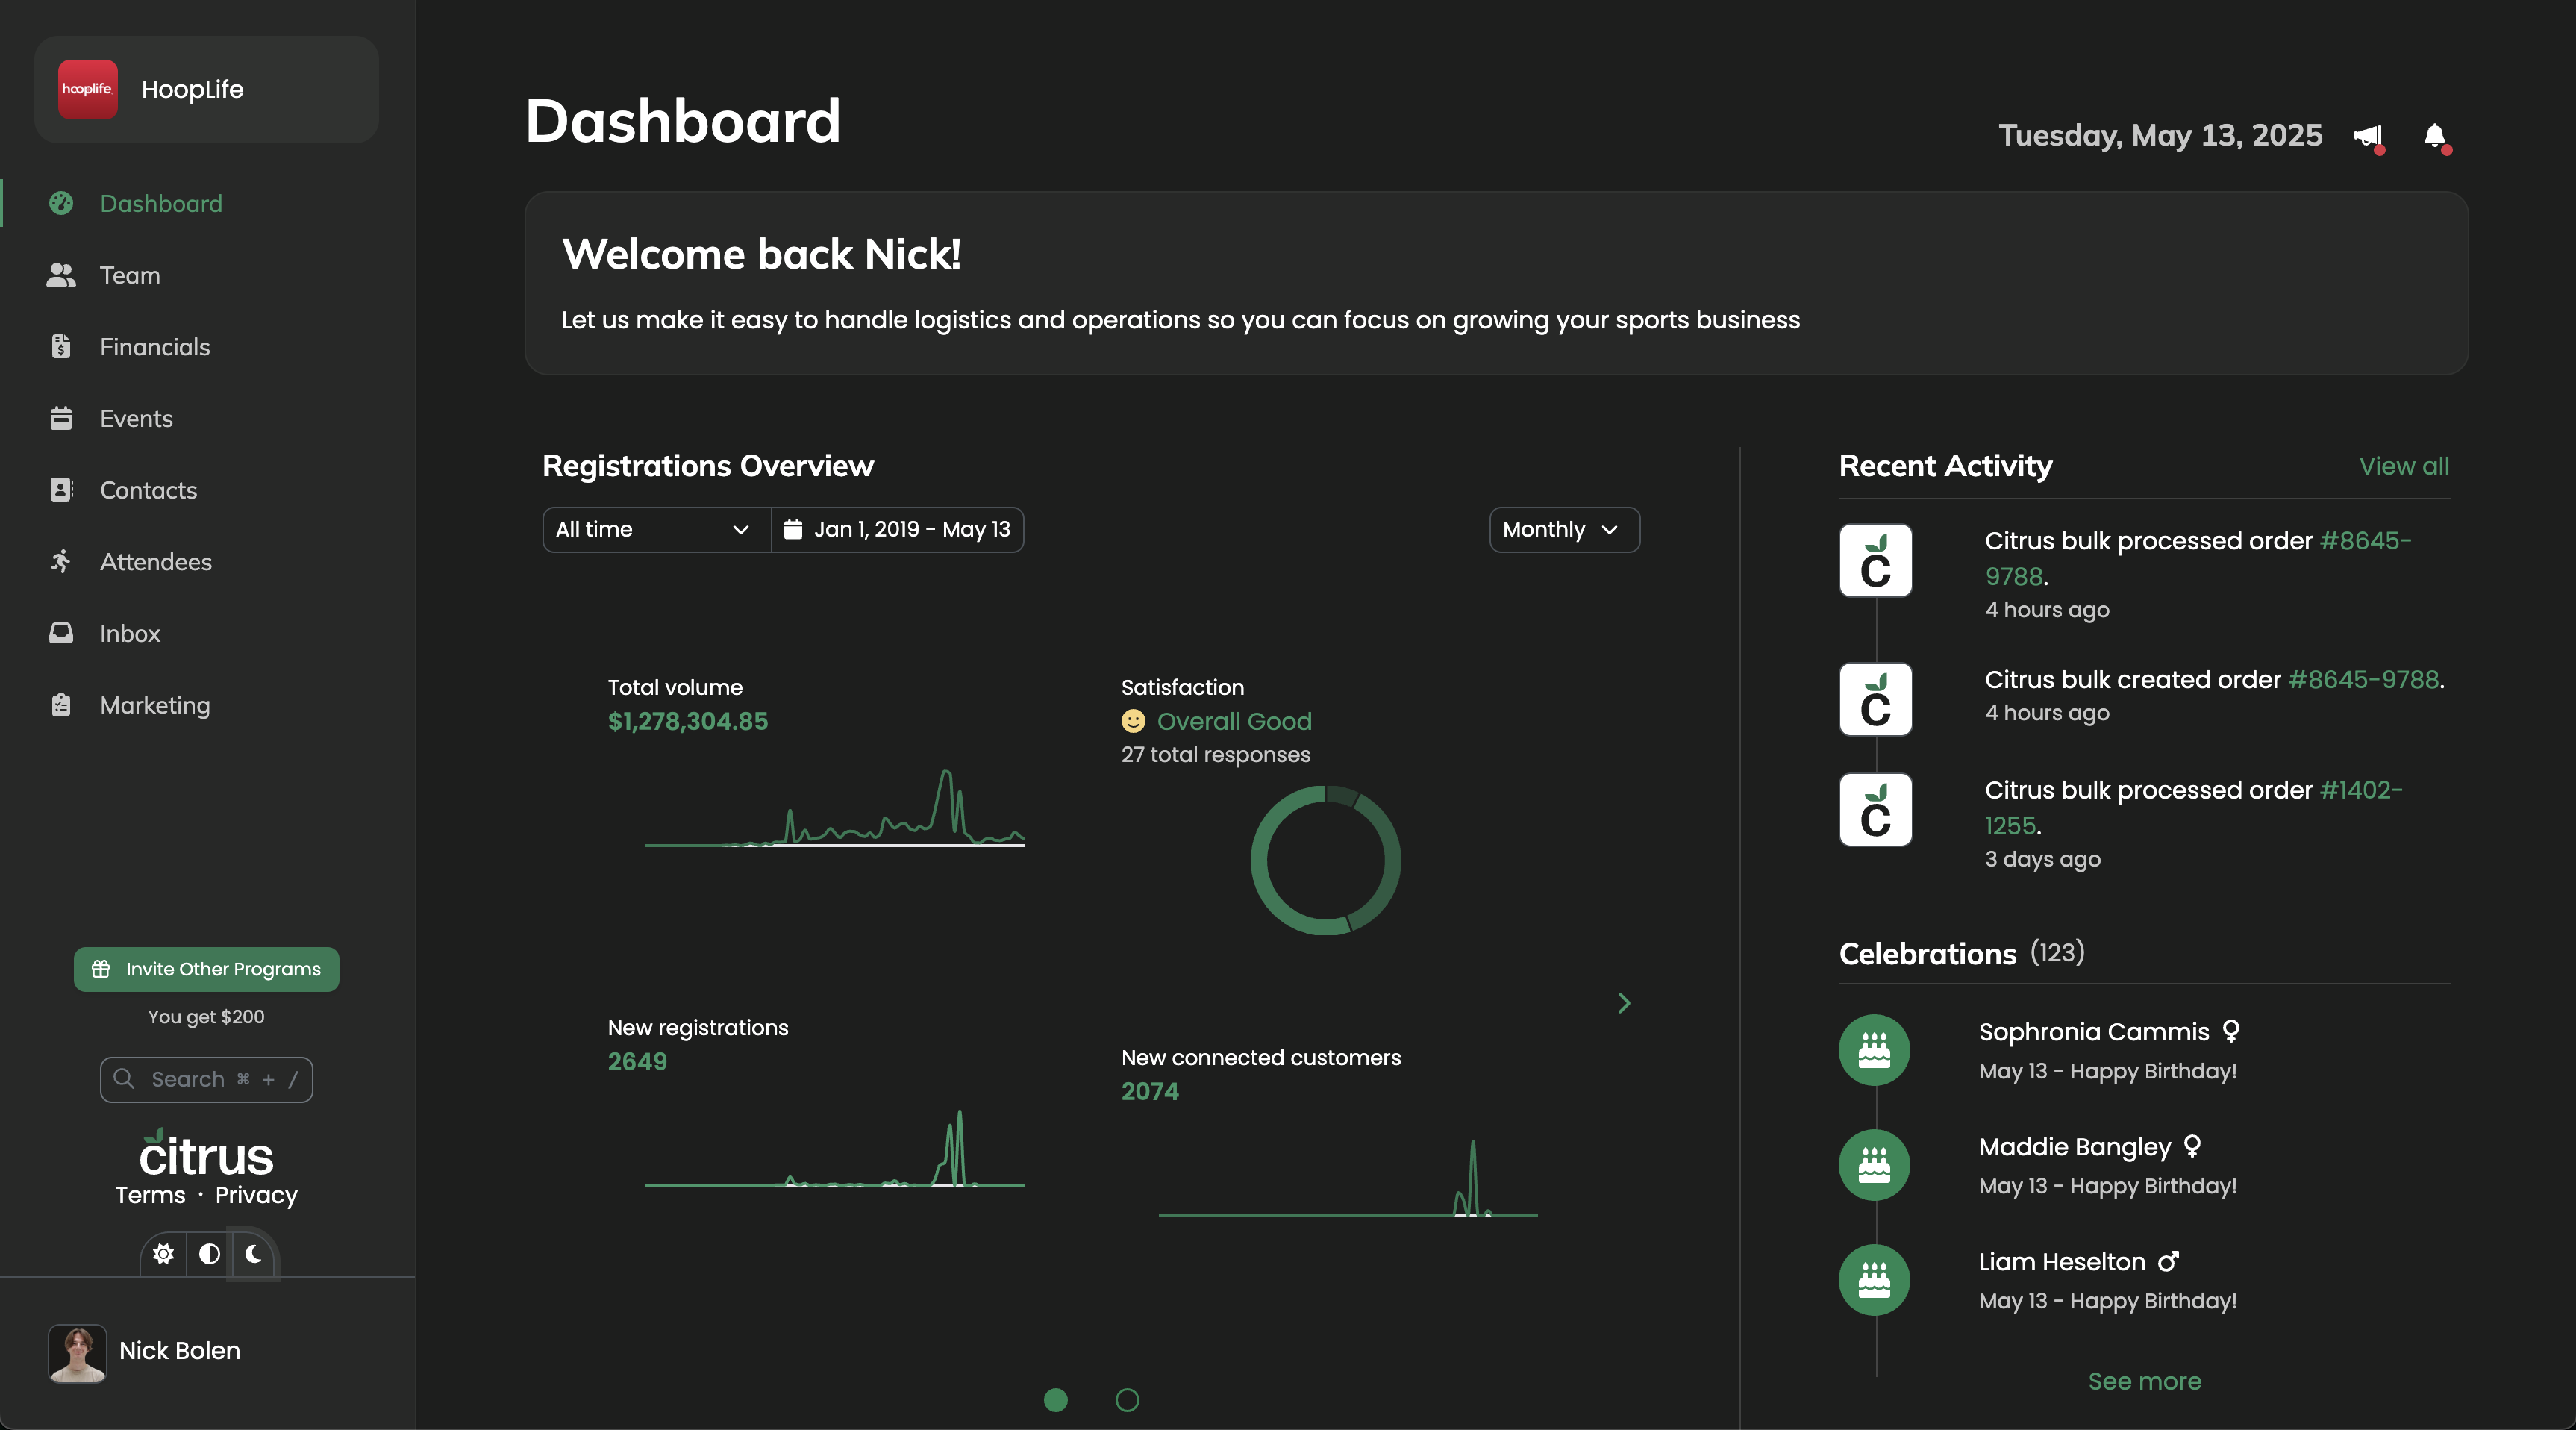Open the notifications bell
The height and width of the screenshot is (1430, 2576).
pos(2435,136)
